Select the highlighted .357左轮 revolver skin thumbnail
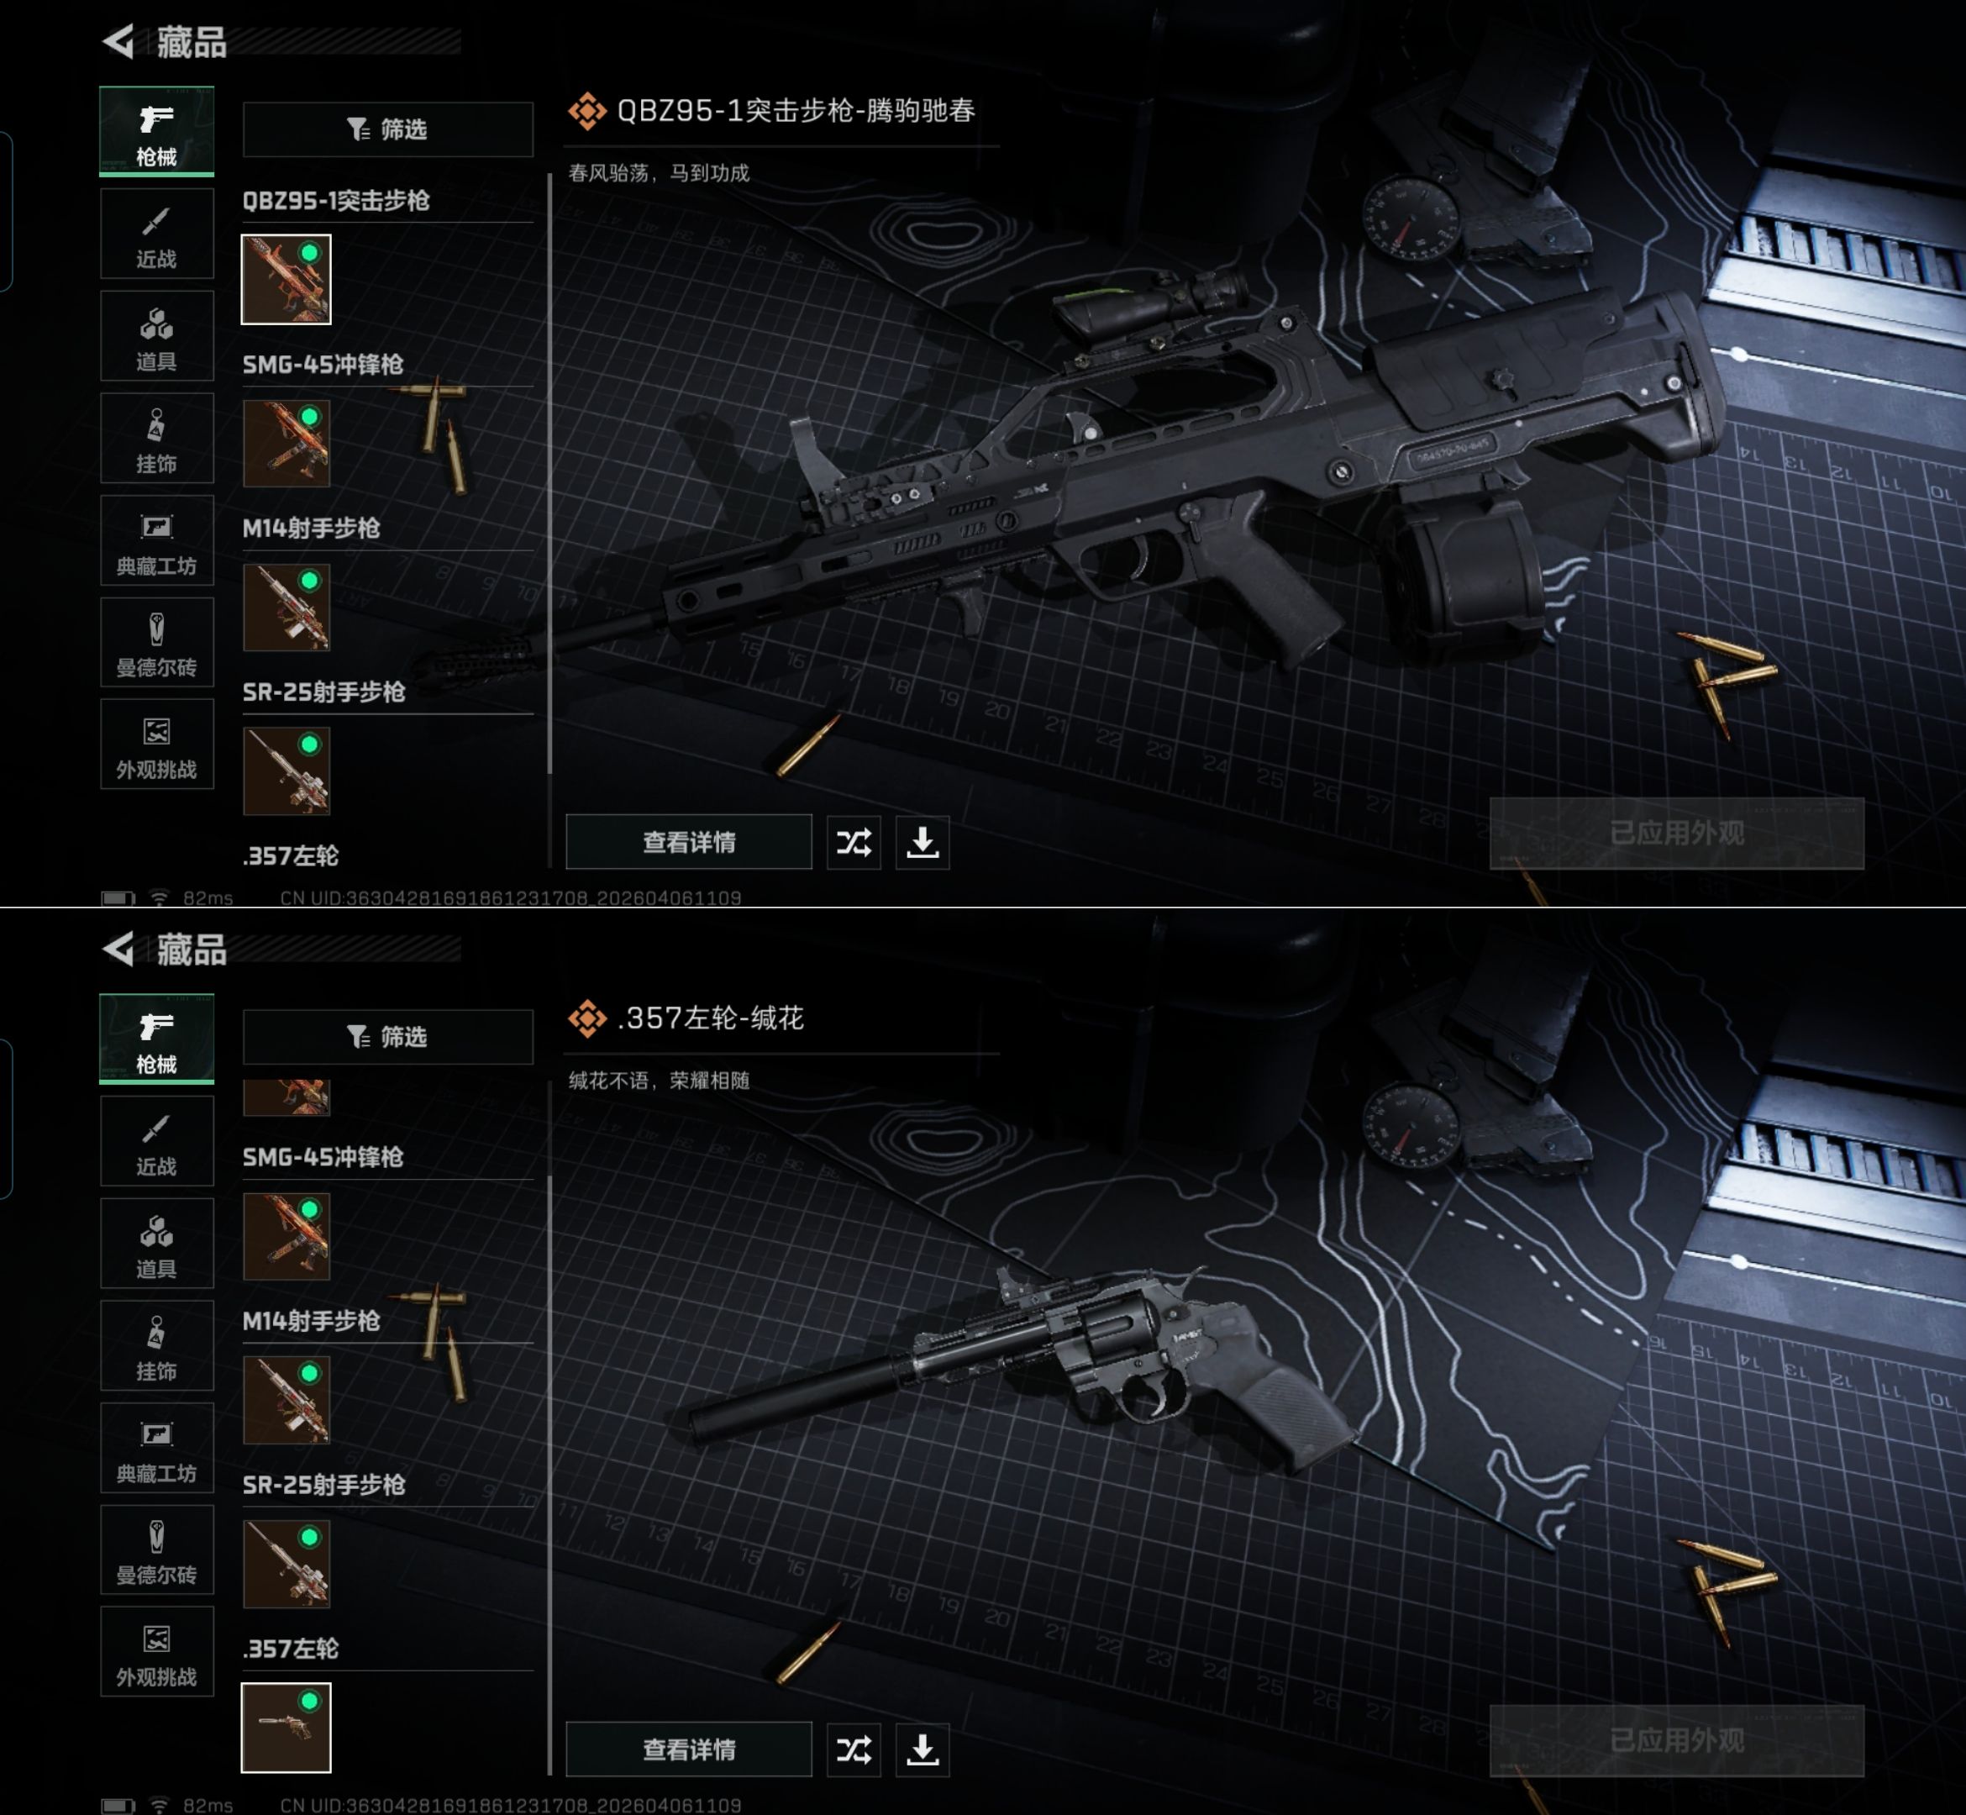This screenshot has width=1966, height=1815. (286, 1728)
